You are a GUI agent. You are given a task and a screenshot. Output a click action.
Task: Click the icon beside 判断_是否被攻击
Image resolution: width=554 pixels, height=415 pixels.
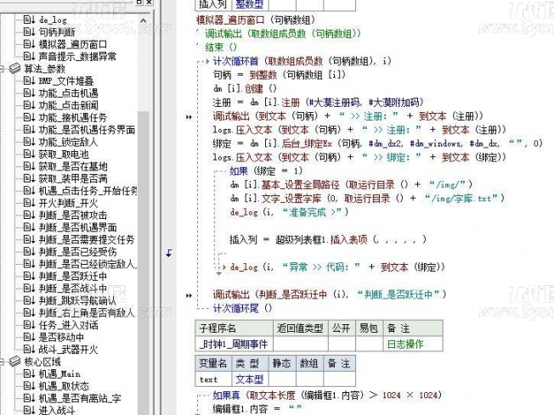30,216
